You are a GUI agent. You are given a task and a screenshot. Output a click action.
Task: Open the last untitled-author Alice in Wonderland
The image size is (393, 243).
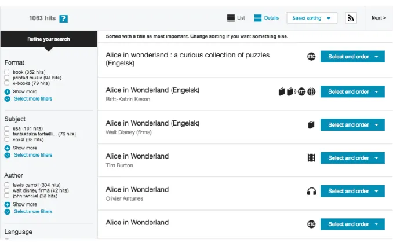tap(137, 223)
